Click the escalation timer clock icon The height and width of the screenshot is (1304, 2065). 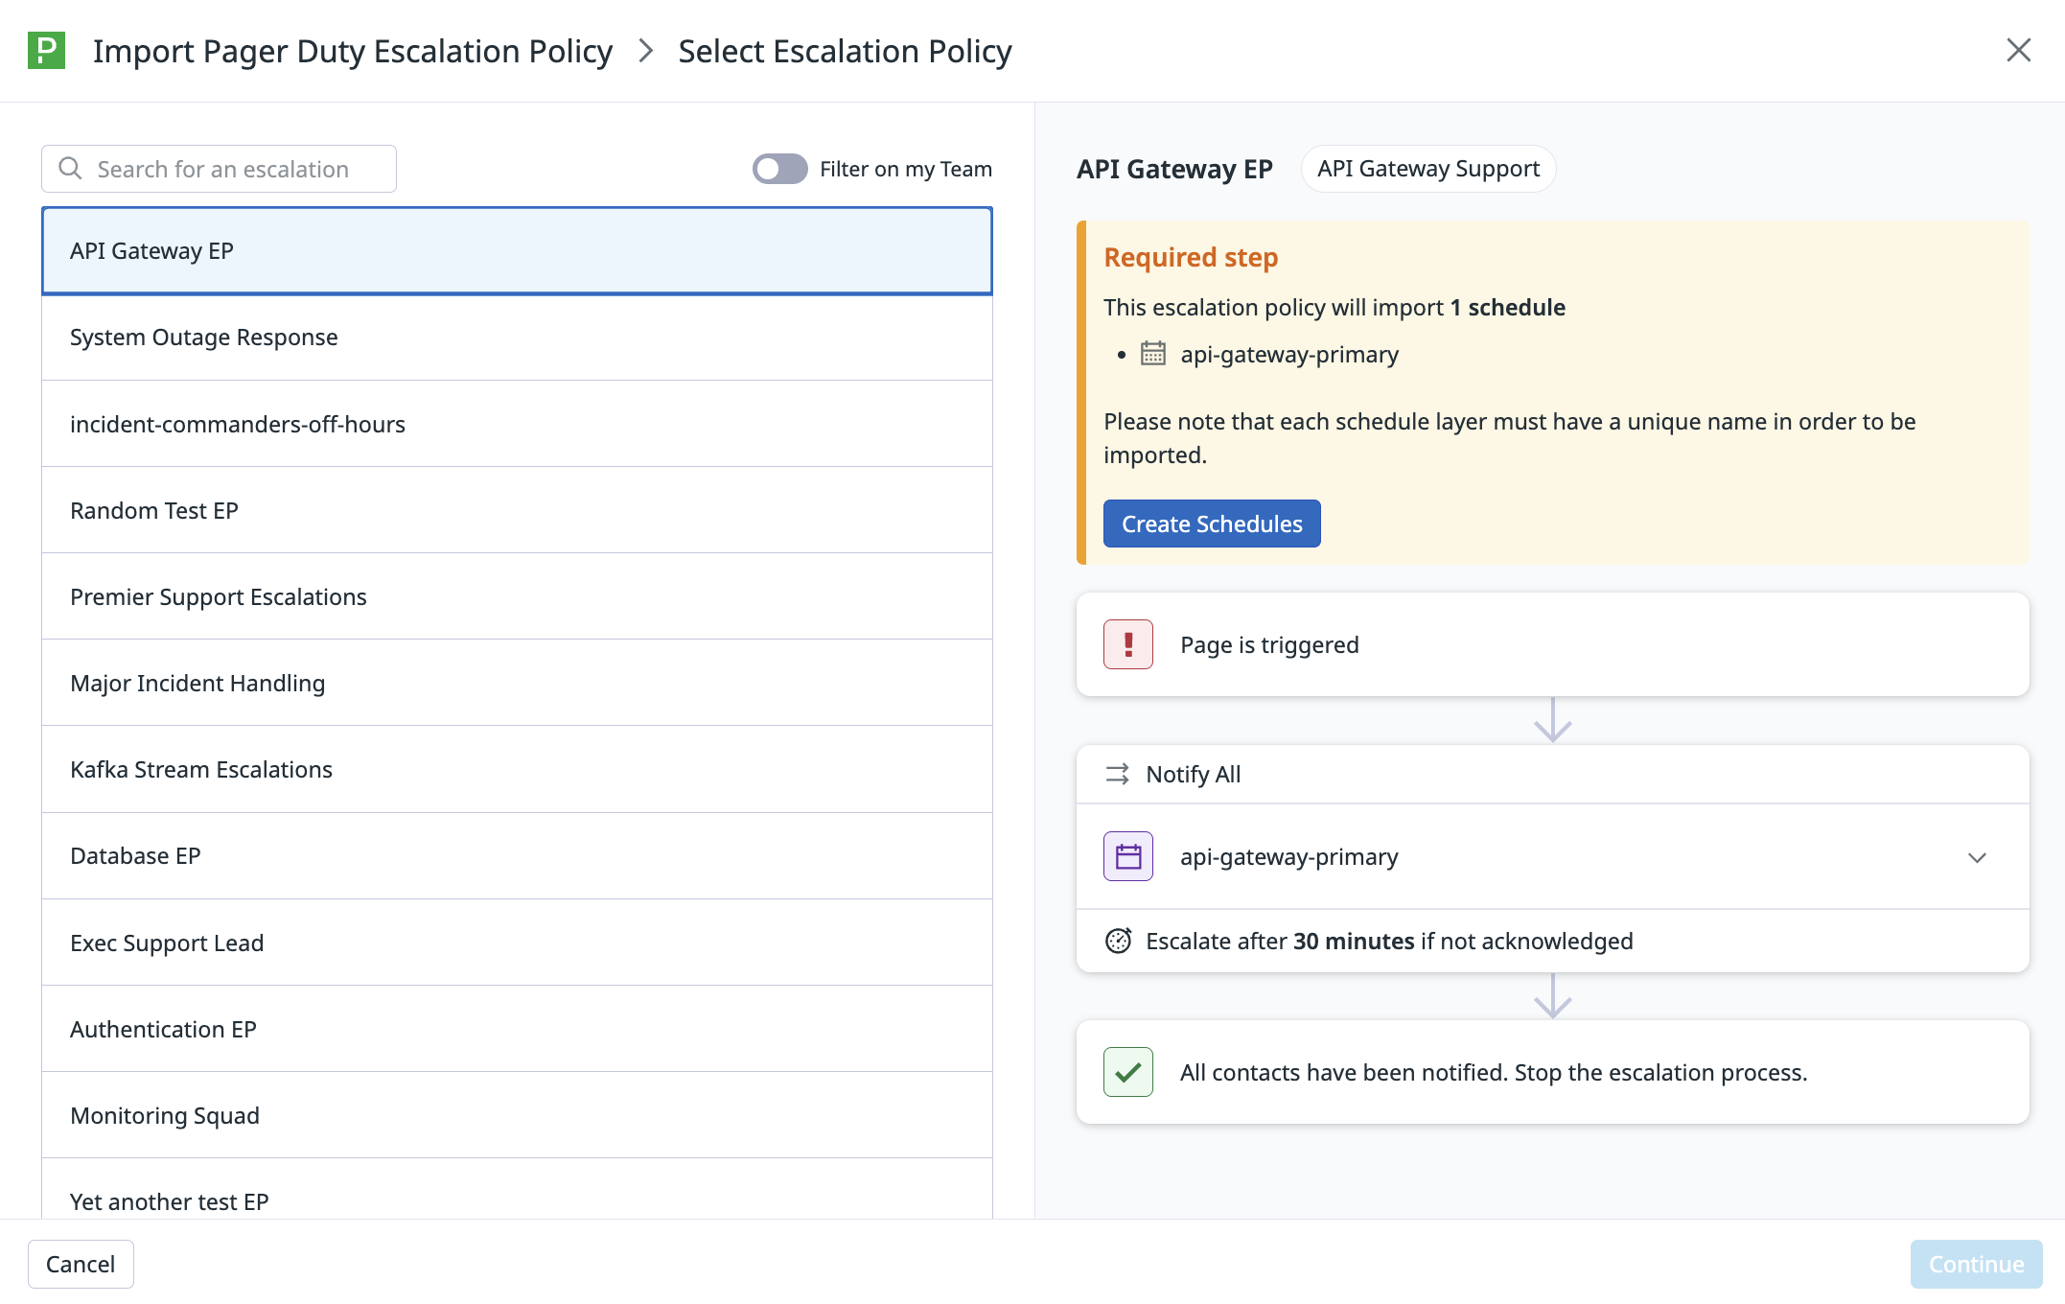tap(1118, 941)
